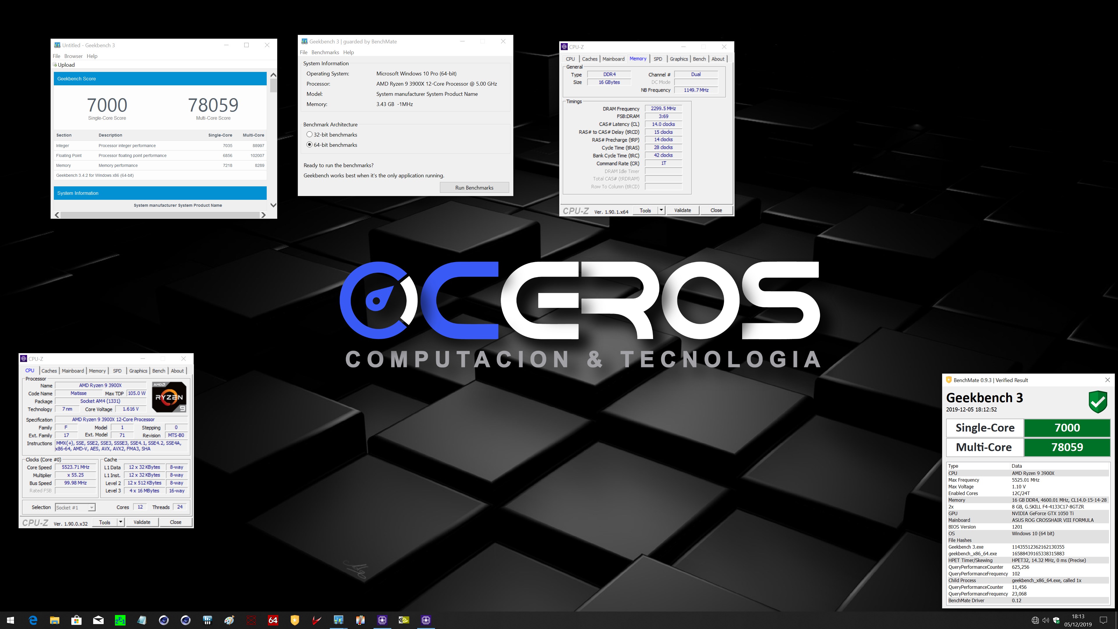1118x629 pixels.
Task: Click Geekbench horizontal scroll-left arrow
Action: tap(57, 215)
